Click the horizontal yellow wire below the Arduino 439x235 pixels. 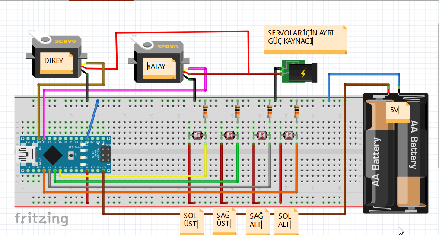coord(130,176)
